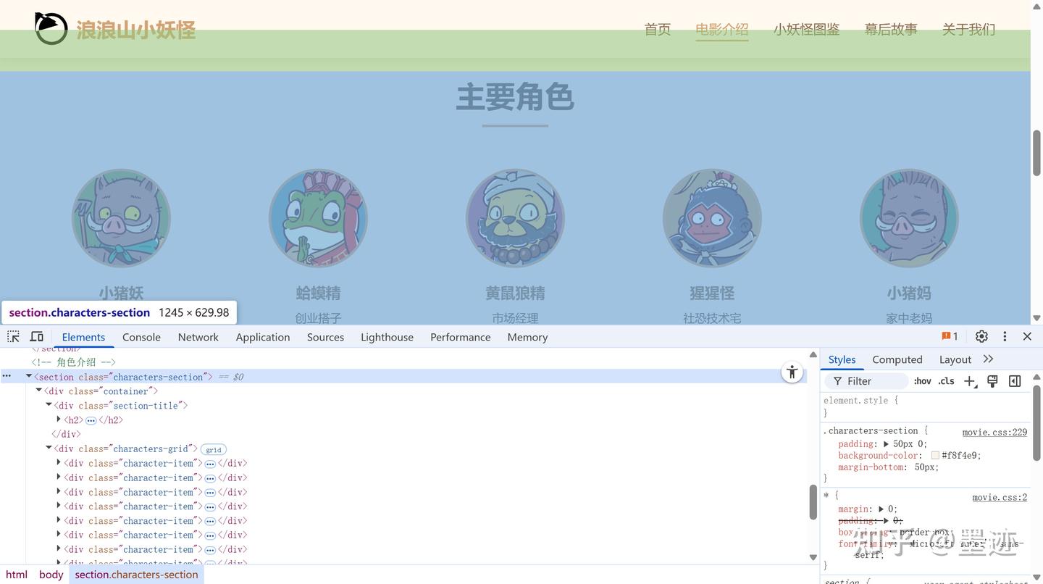The height and width of the screenshot is (584, 1043).
Task: Switch to the Computed sidebar tab
Action: pyautogui.click(x=897, y=359)
